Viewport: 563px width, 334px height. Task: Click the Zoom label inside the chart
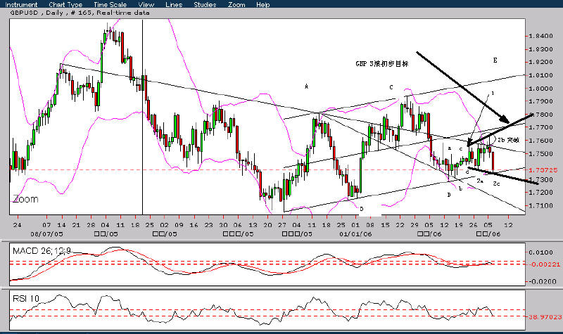(25, 199)
